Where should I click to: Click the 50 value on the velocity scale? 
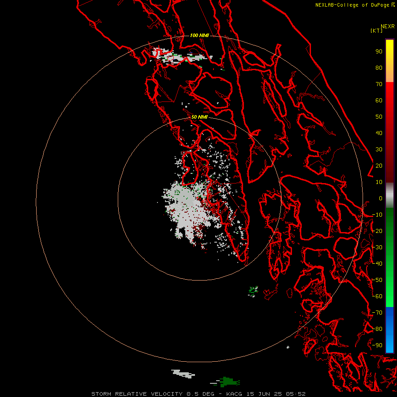coord(379,117)
